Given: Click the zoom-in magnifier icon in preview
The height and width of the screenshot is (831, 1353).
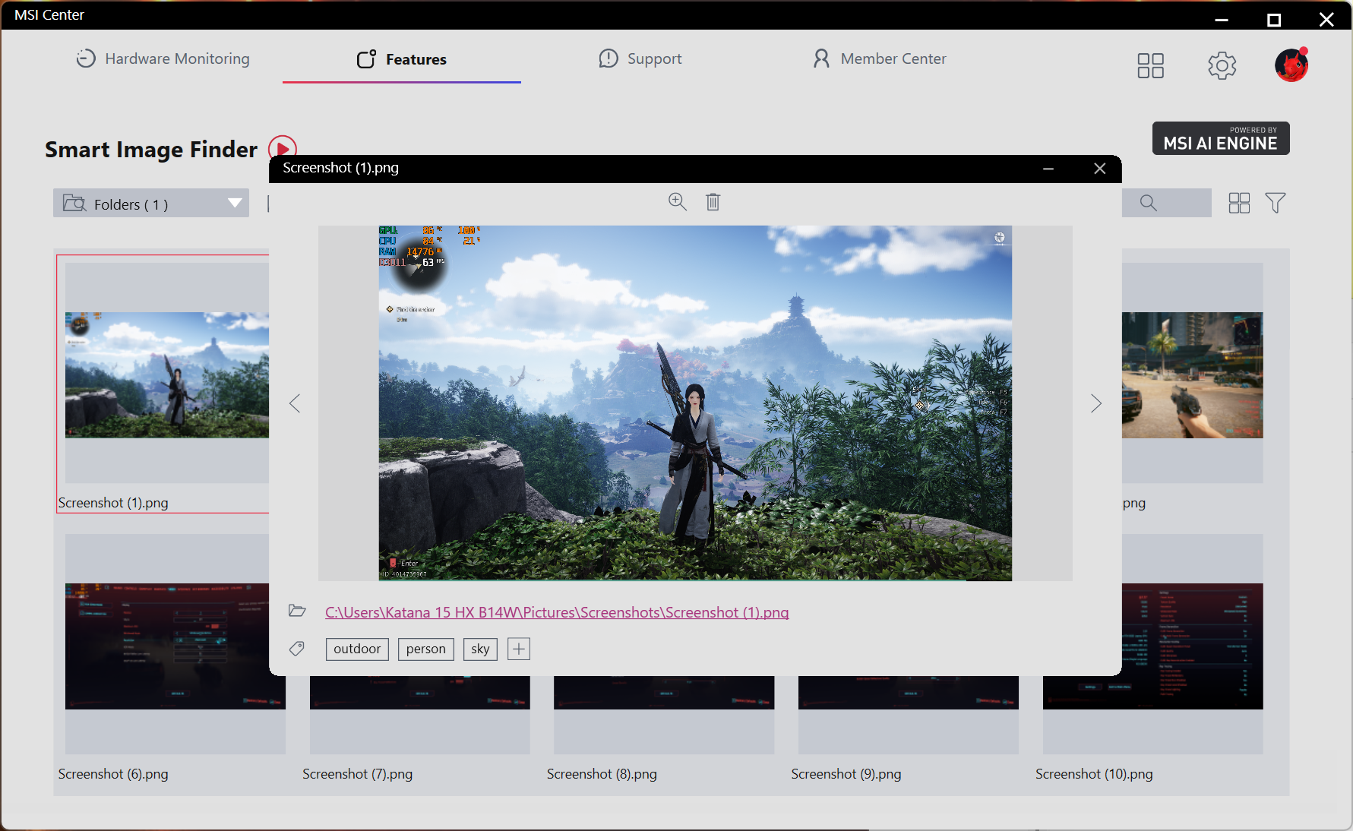Looking at the screenshot, I should tap(677, 201).
